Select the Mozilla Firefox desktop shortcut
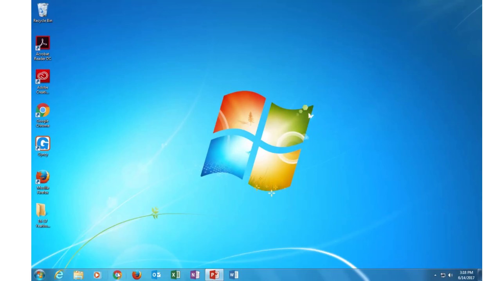Viewport: 501px width, 281px height. click(43, 182)
